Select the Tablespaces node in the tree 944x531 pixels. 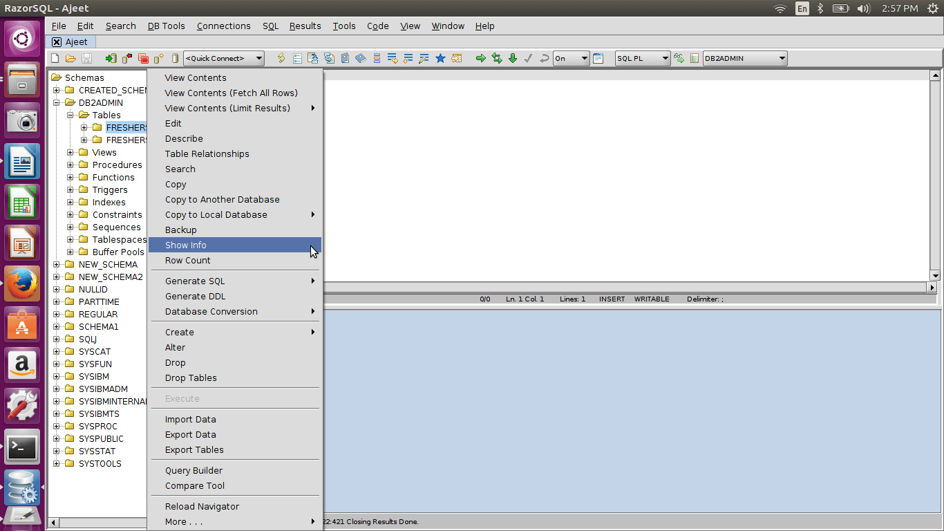tap(120, 240)
